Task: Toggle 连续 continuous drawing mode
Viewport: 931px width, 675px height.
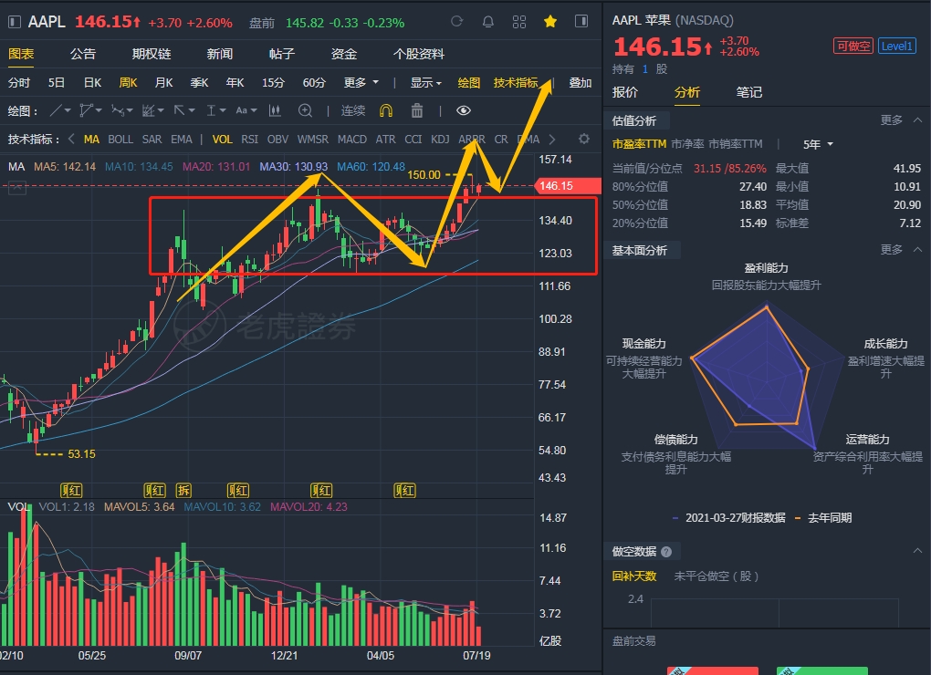Action: tap(352, 111)
